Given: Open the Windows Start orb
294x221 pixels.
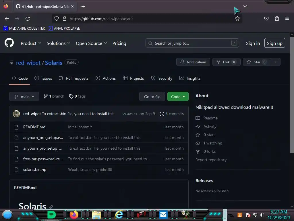Looking at the screenshot, I should 7,215.
